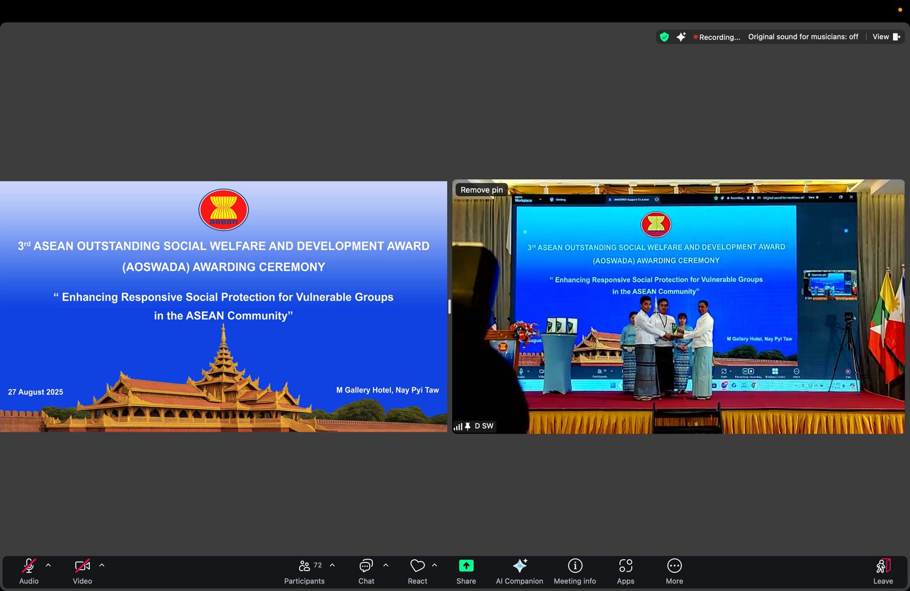Viewport: 910px width, 591px height.
Task: Launch AI Companion from the toolbar
Action: click(519, 572)
